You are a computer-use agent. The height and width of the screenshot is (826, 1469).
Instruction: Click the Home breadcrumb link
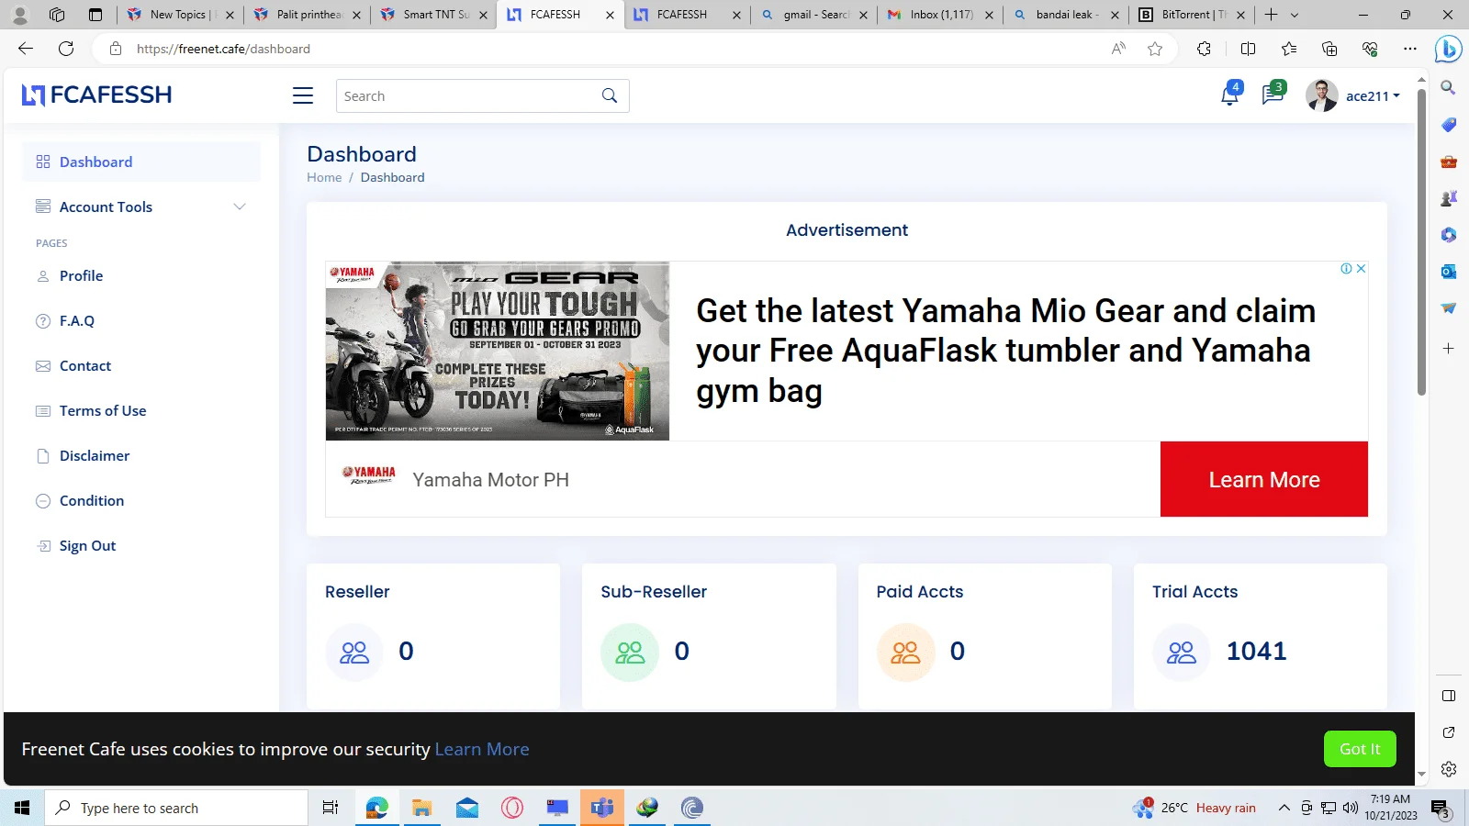coord(324,177)
